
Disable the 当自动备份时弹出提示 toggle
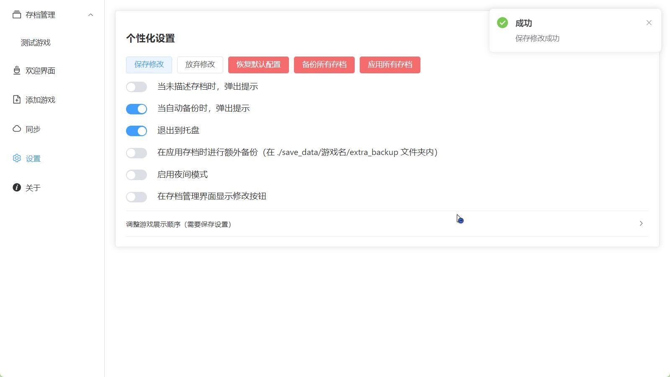pos(136,108)
